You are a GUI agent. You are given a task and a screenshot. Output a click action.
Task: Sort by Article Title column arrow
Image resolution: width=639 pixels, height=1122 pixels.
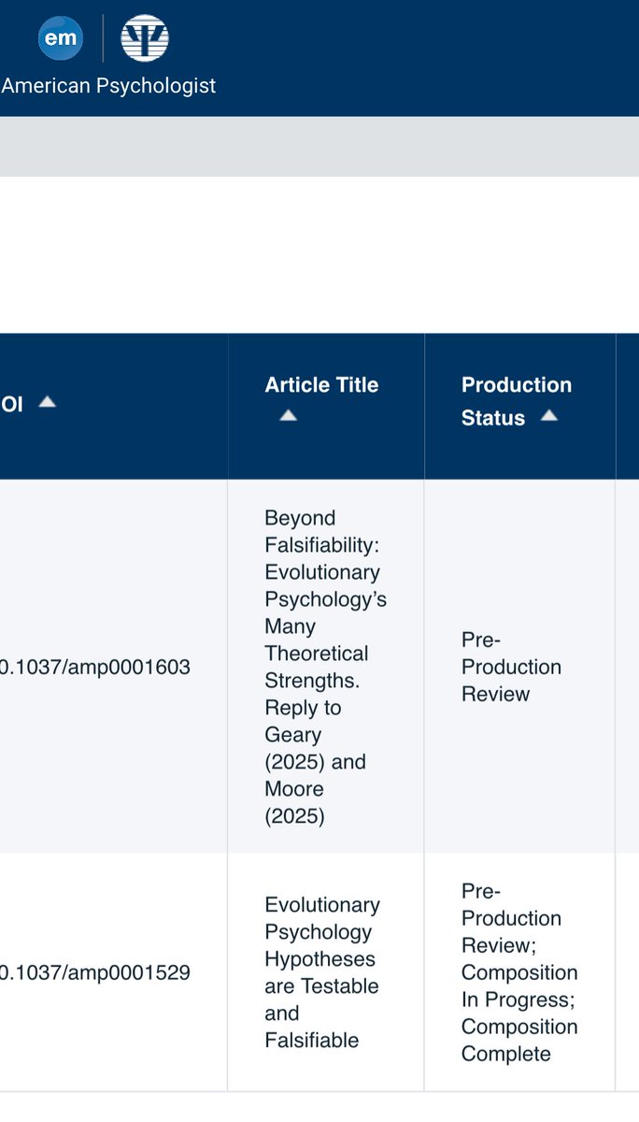(289, 415)
